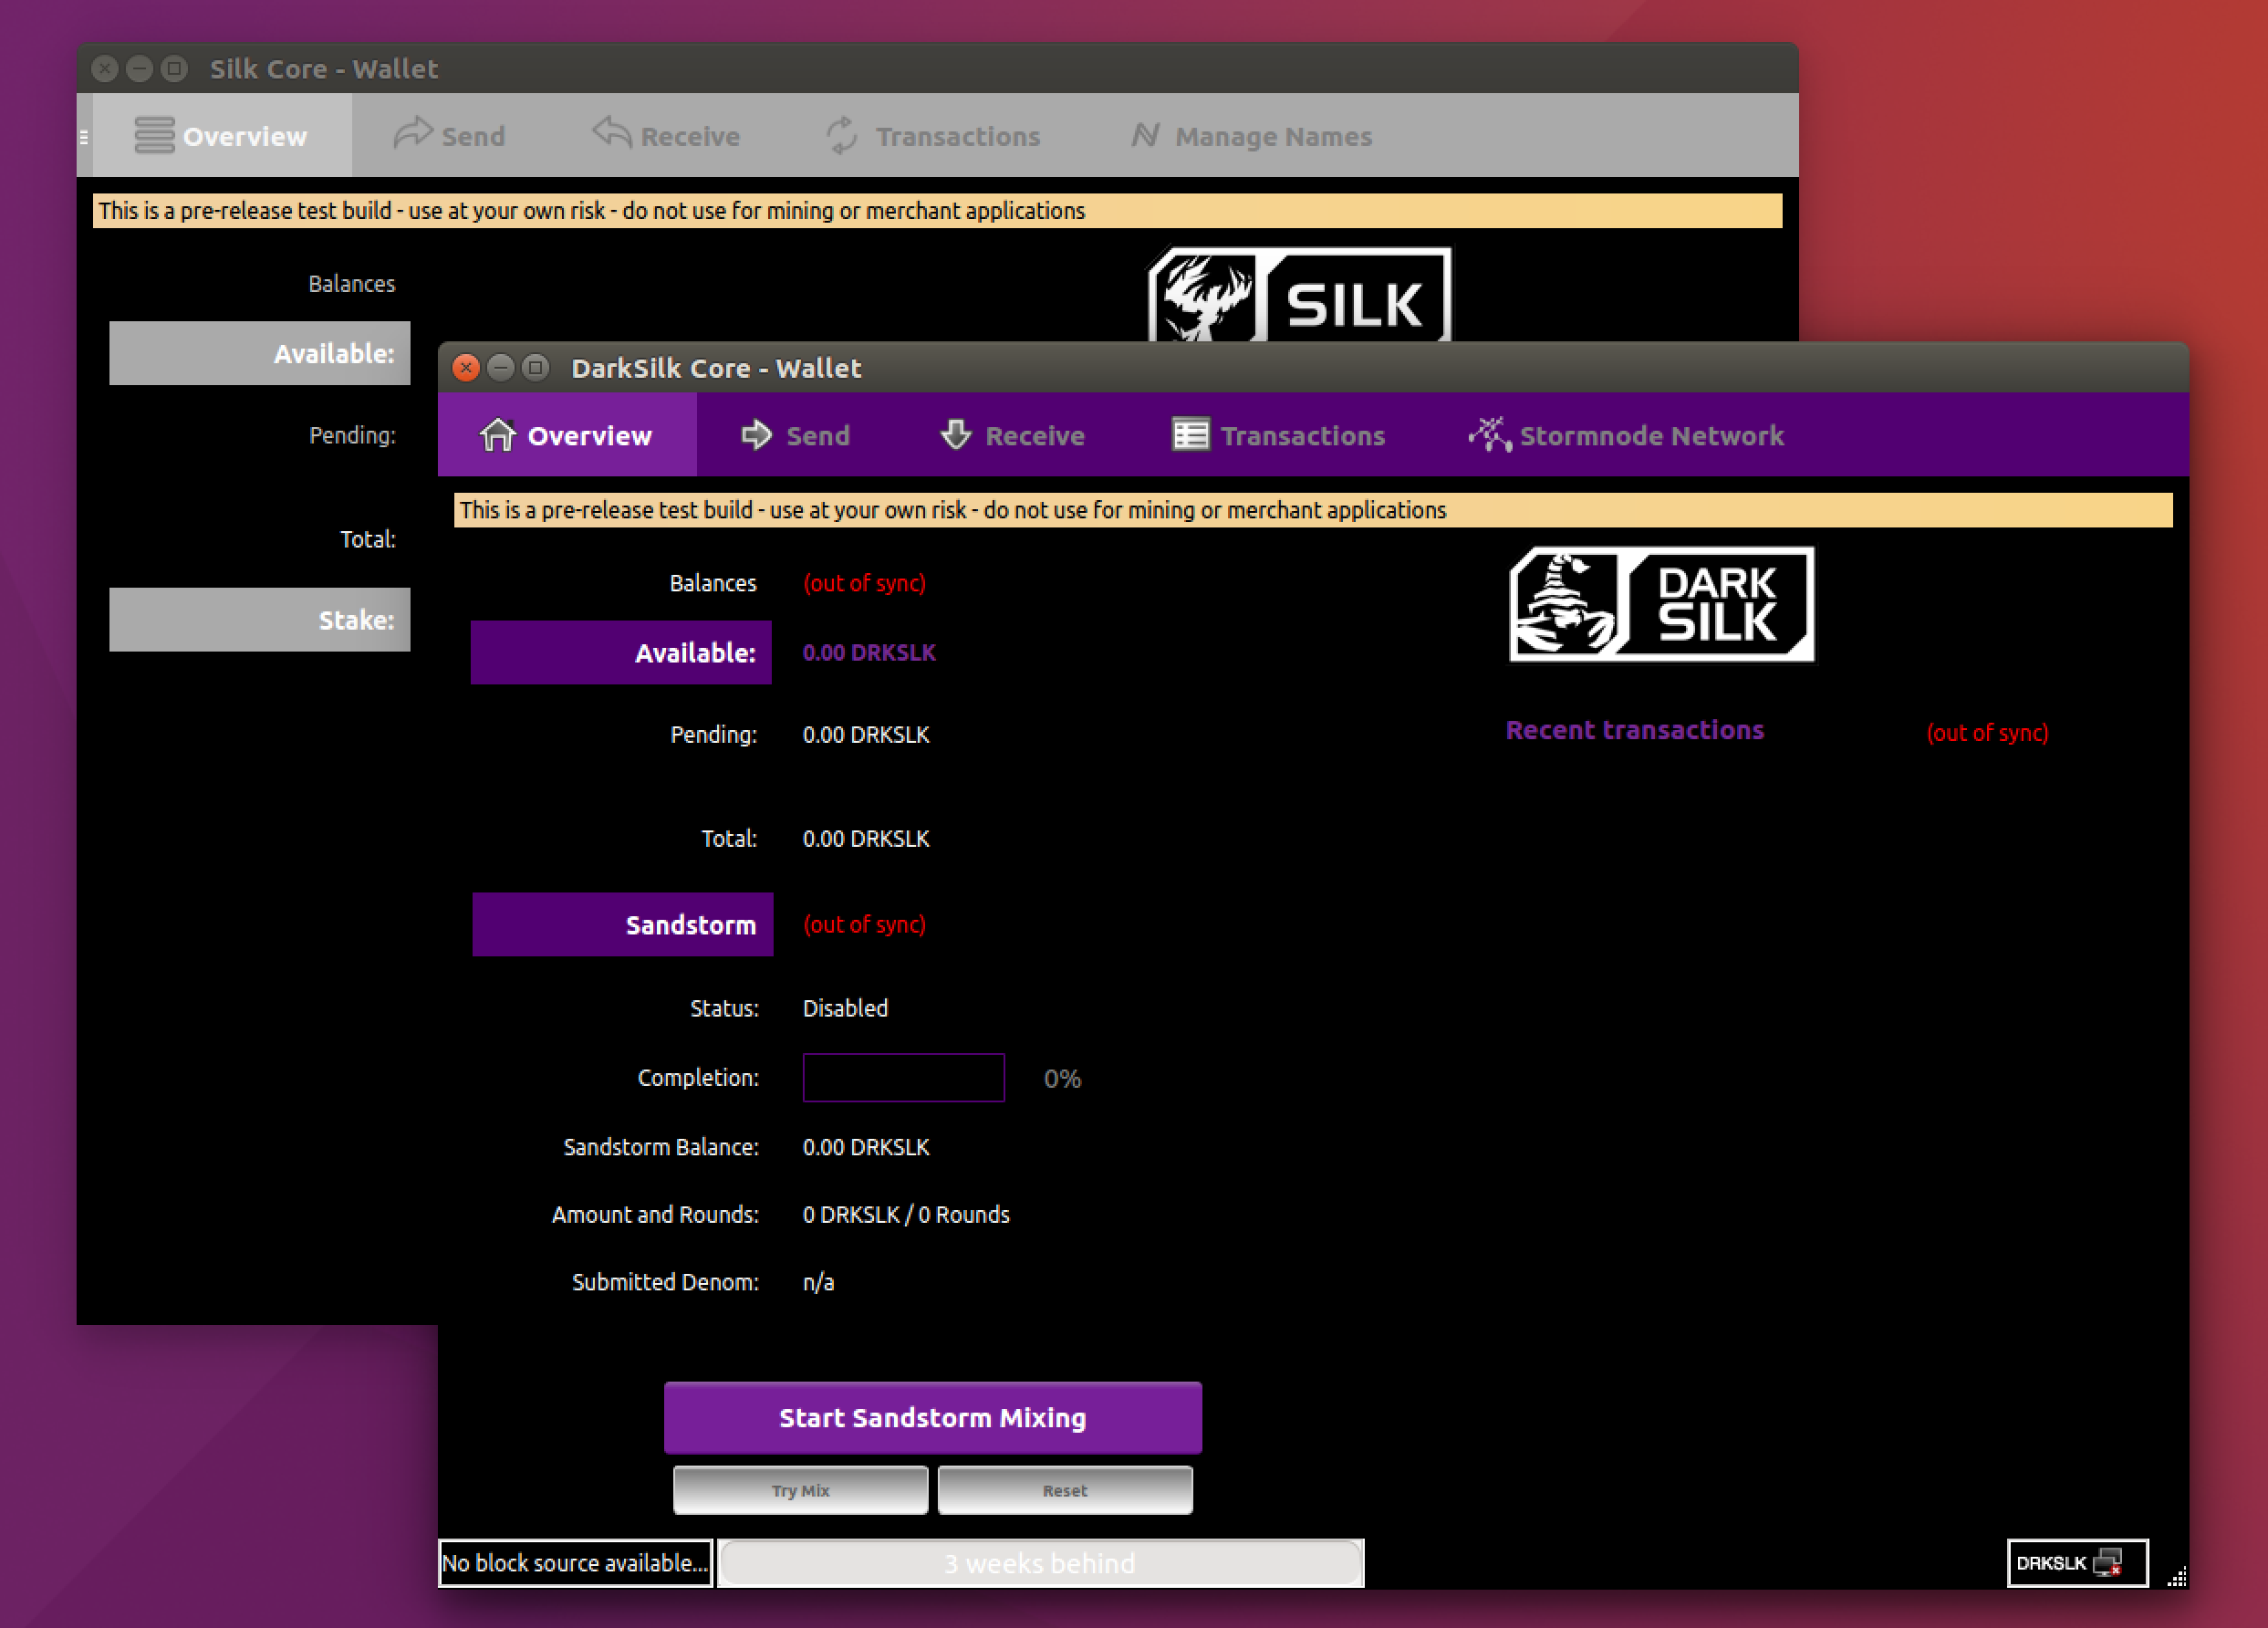Click the reply-arrow Receive icon in Silk Core

click(612, 133)
